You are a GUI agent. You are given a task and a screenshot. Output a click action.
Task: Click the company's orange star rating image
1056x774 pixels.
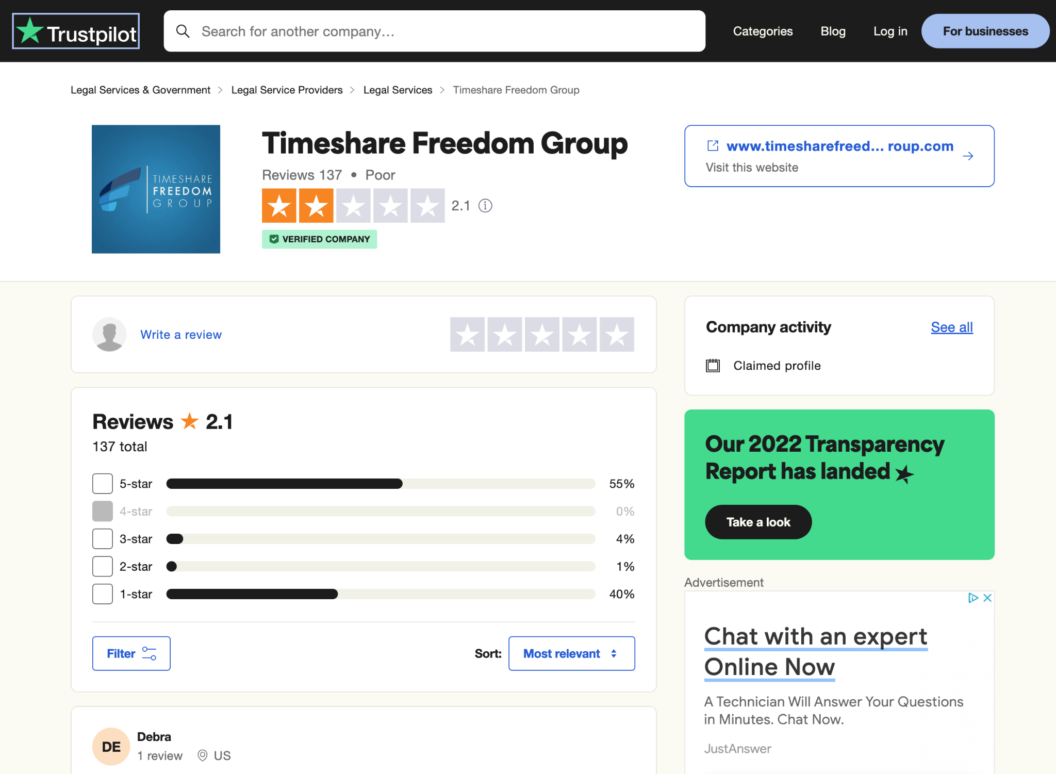click(353, 206)
